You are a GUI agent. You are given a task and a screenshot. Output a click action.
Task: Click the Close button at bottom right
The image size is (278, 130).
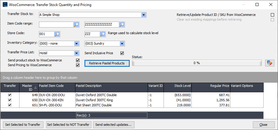click(x=263, y=125)
